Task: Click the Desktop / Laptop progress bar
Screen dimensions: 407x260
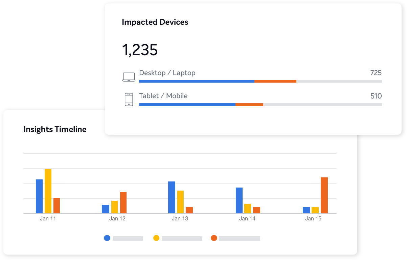Action: [260, 81]
